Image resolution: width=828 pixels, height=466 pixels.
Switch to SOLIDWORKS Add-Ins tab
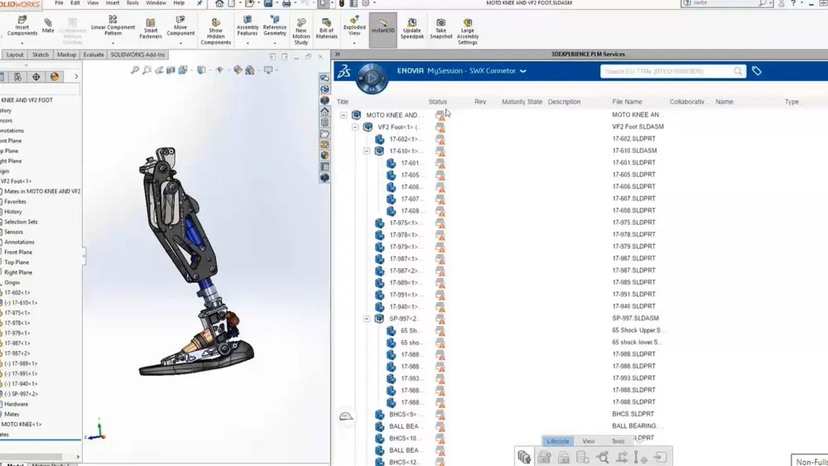137,55
